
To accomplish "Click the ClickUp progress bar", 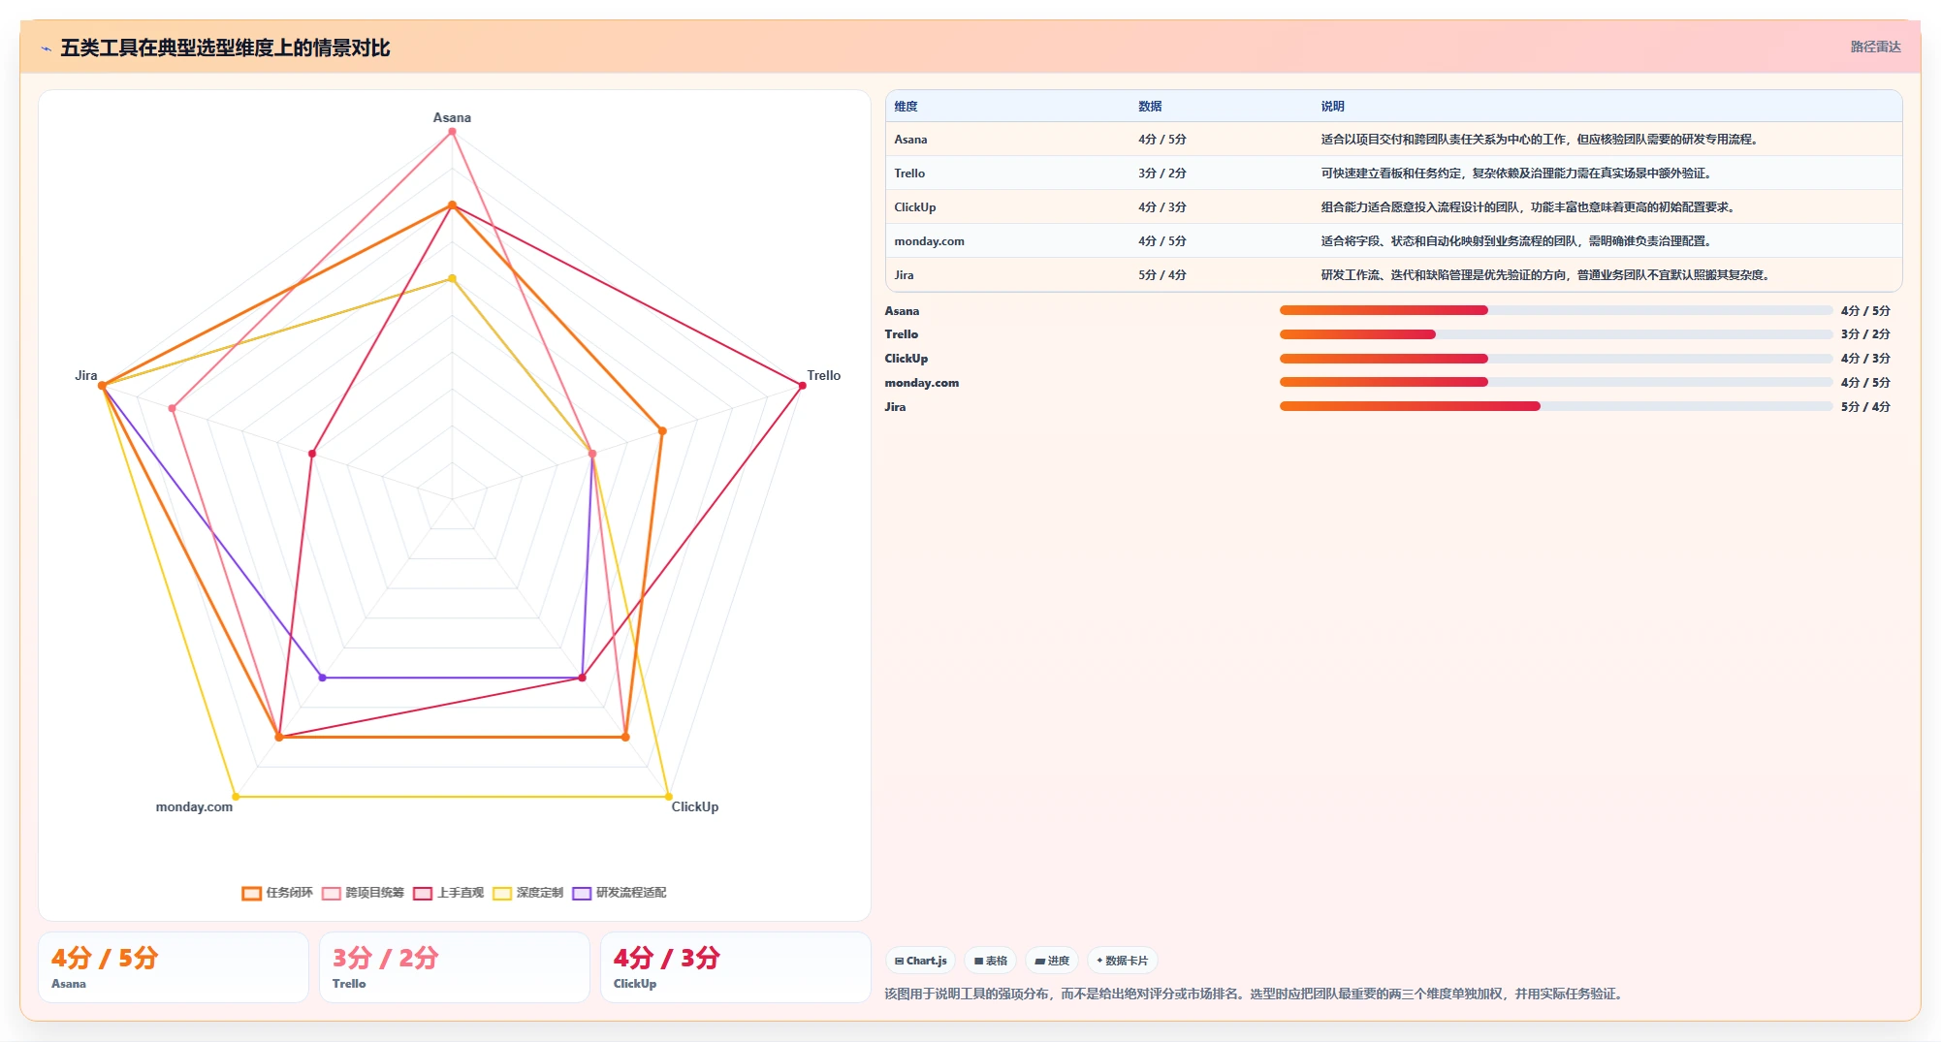I will click(x=1556, y=359).
